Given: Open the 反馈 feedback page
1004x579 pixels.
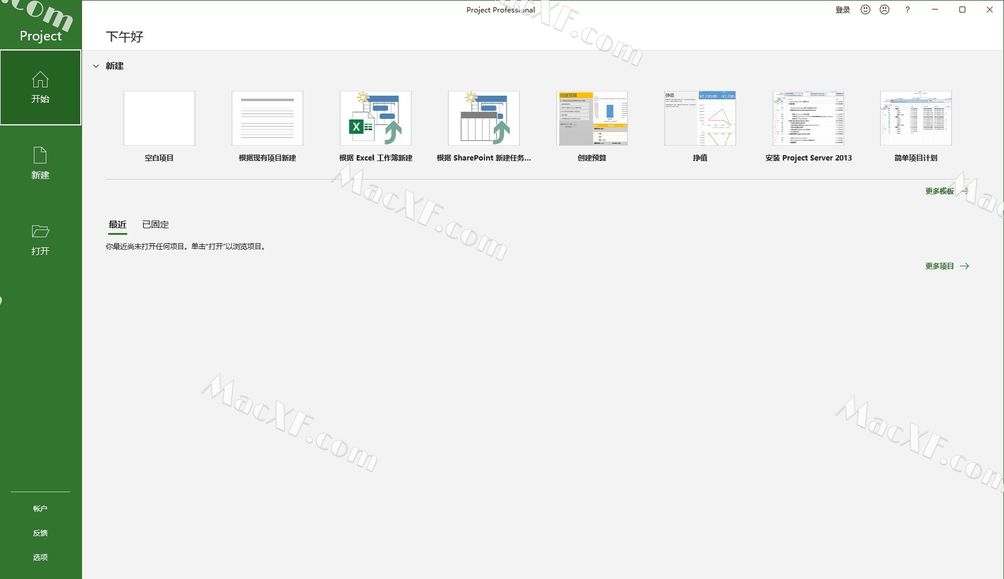Looking at the screenshot, I should [40, 533].
